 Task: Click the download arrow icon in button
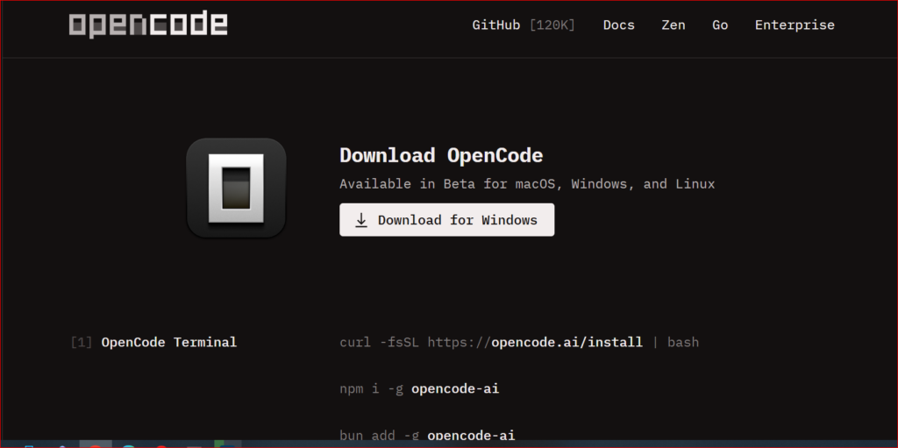[x=361, y=220]
